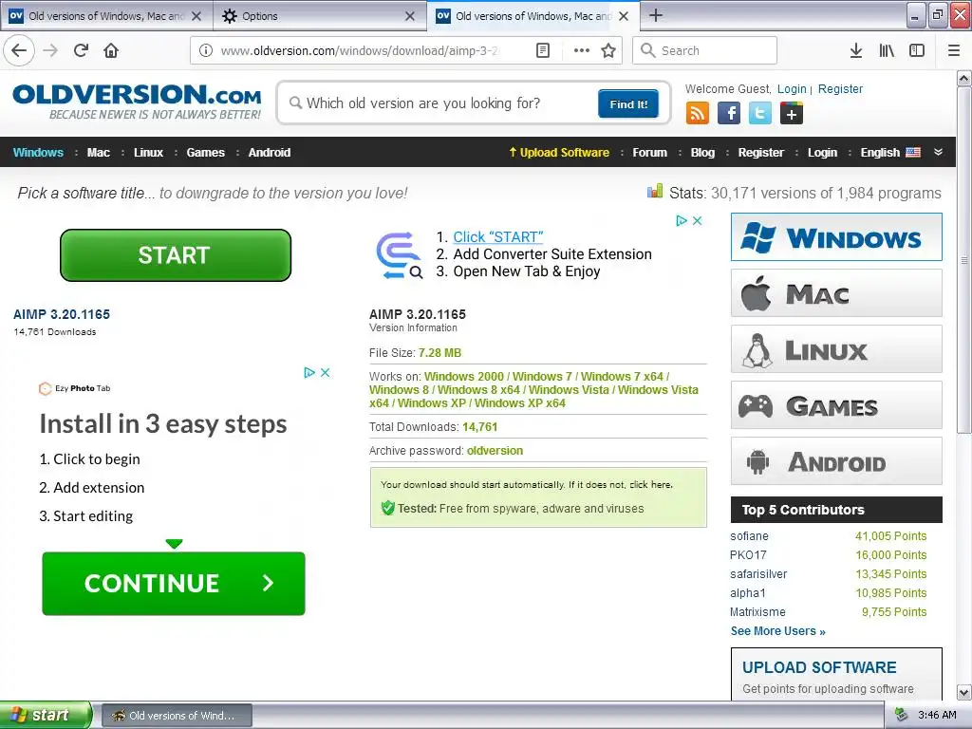Select the Linux navigation menu item

pos(149,153)
